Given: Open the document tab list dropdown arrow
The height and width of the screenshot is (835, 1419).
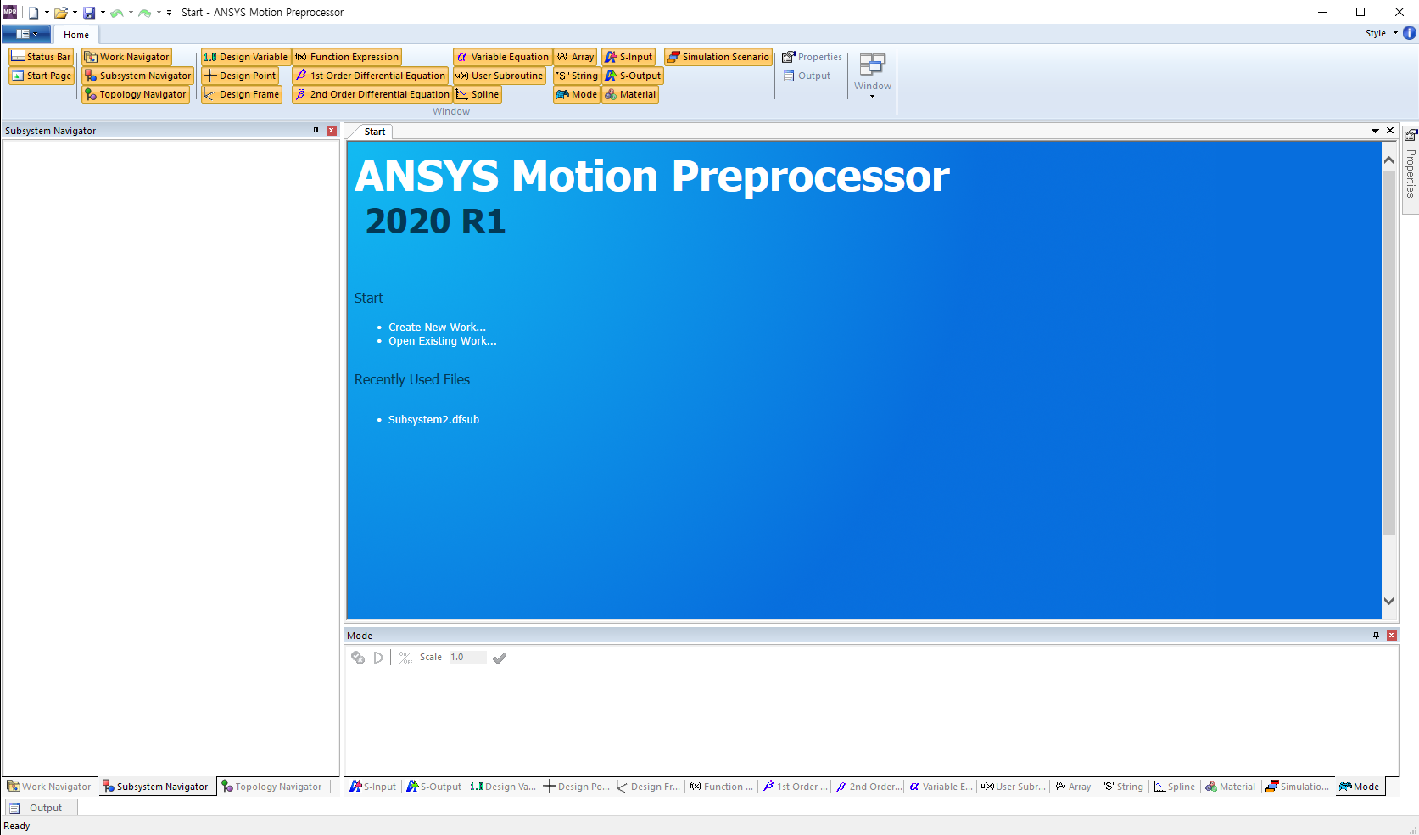Looking at the screenshot, I should 1375,131.
